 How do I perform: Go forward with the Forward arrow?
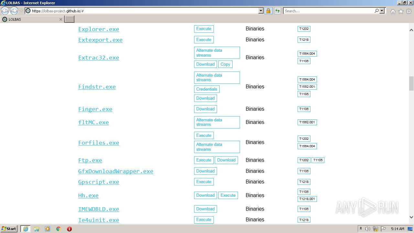click(x=14, y=11)
